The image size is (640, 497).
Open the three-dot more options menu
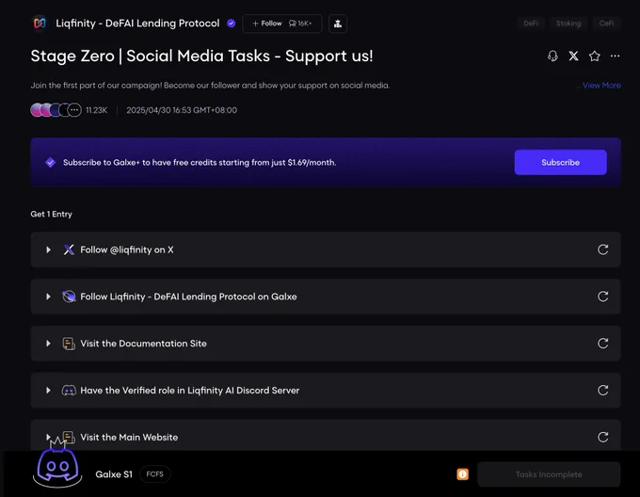click(x=616, y=56)
